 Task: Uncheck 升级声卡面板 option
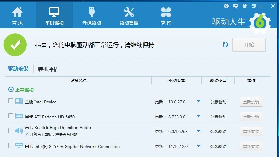27,134
